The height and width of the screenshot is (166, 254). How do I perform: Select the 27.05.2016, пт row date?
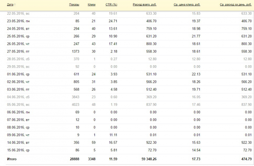18,51
